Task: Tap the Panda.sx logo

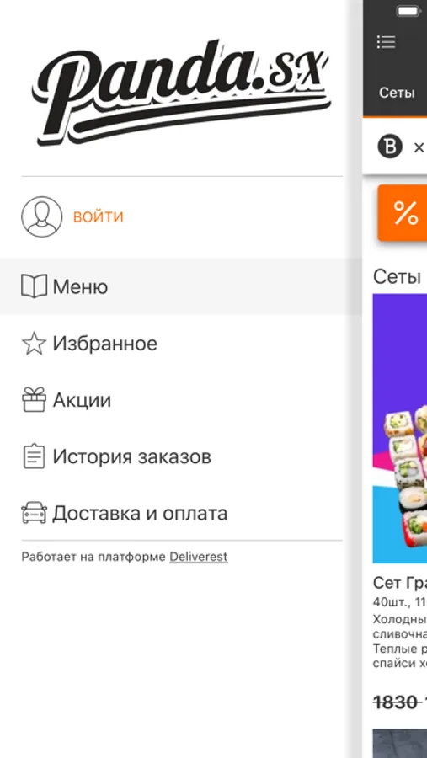Action: click(182, 92)
